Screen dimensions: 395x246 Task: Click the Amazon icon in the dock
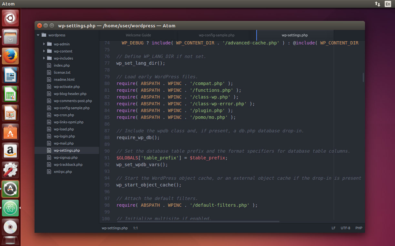(10, 151)
